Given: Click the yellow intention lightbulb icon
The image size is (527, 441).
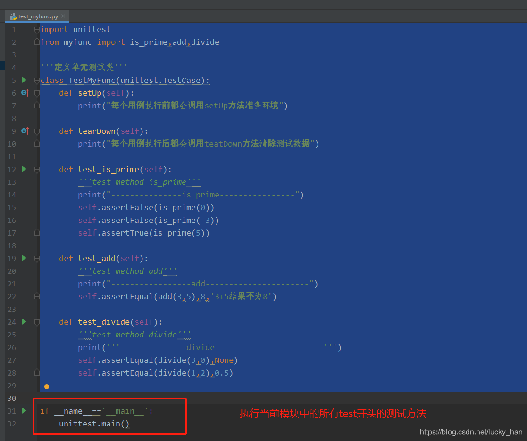Looking at the screenshot, I should pyautogui.click(x=47, y=388).
